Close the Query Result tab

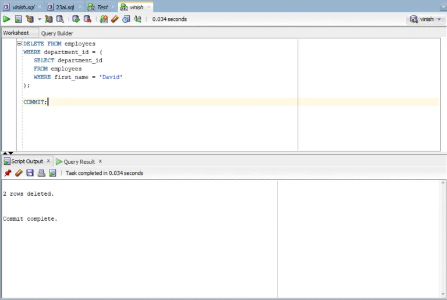(100, 161)
